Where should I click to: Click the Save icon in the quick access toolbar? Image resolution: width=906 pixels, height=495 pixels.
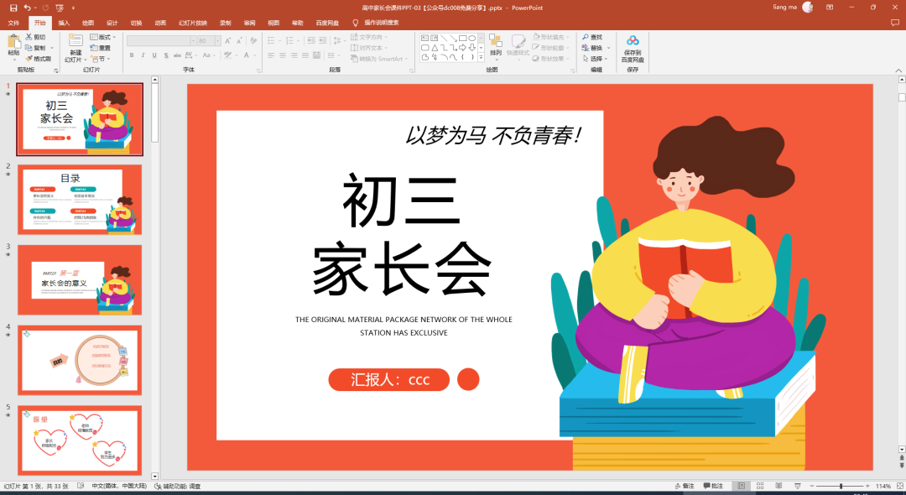[x=13, y=8]
